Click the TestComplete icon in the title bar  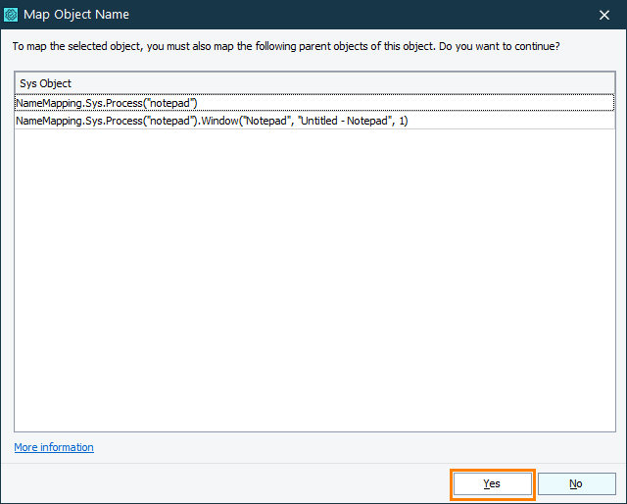click(x=12, y=15)
